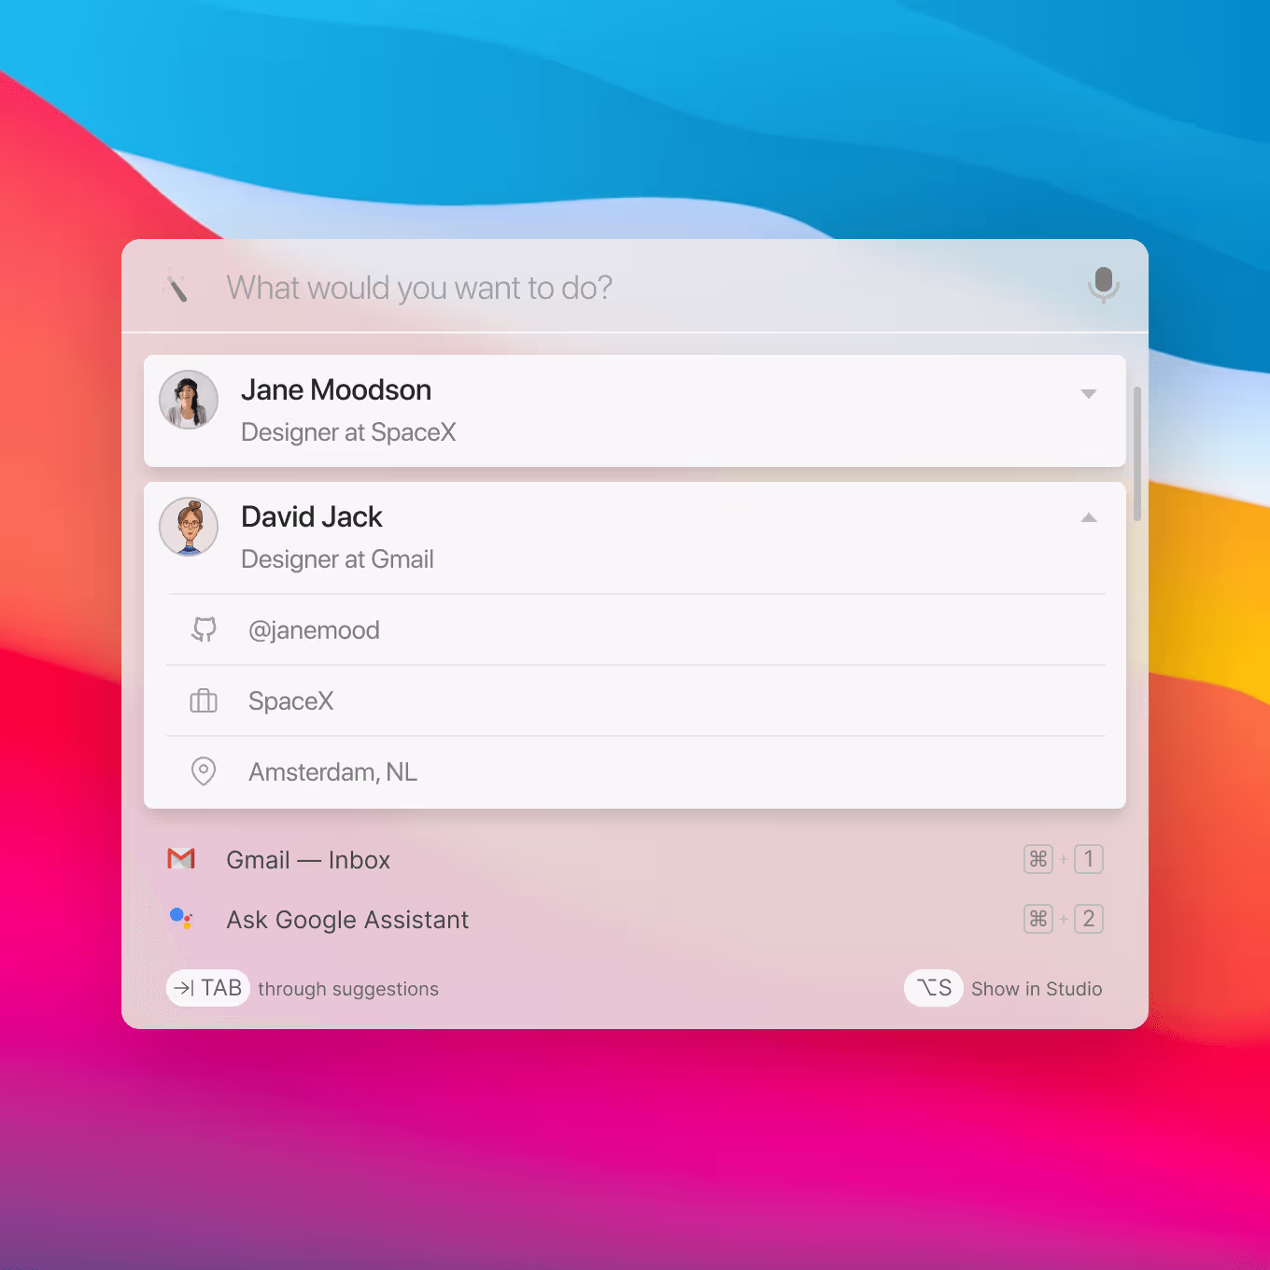Click the Command key badge for Gmail Inbox
This screenshot has height=1270, width=1270.
(1038, 859)
